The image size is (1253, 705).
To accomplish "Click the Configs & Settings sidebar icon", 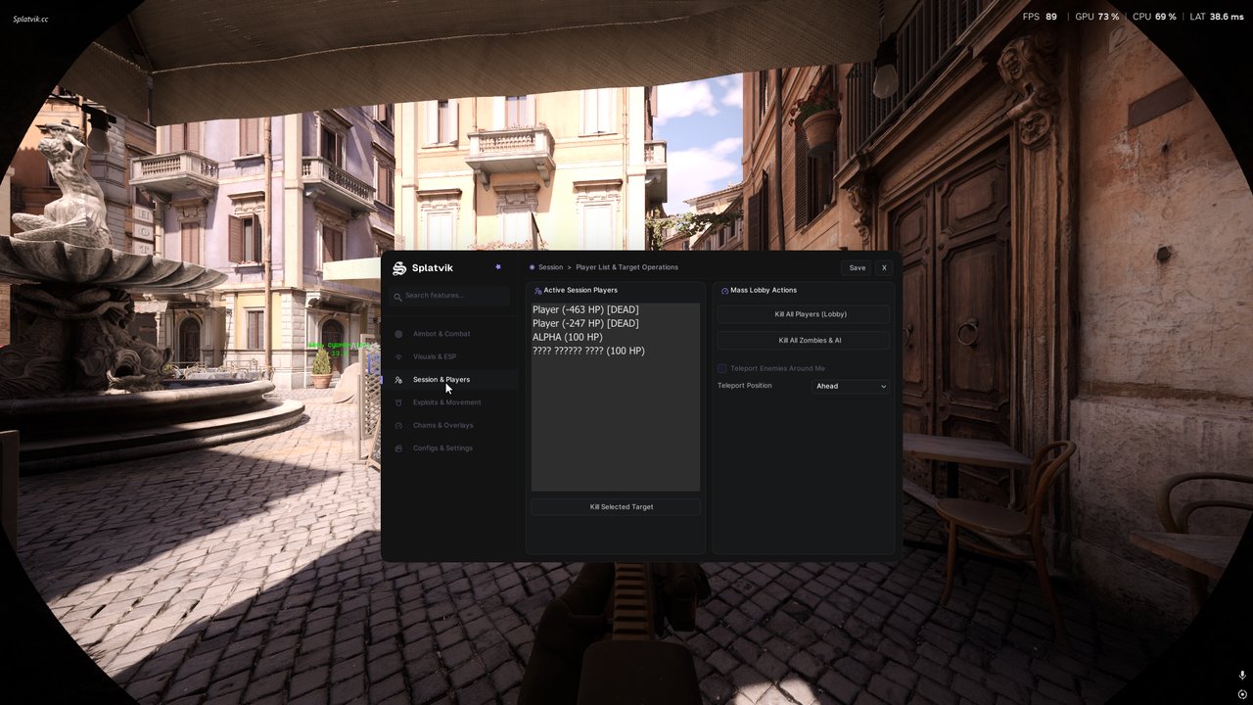I will pyautogui.click(x=398, y=448).
